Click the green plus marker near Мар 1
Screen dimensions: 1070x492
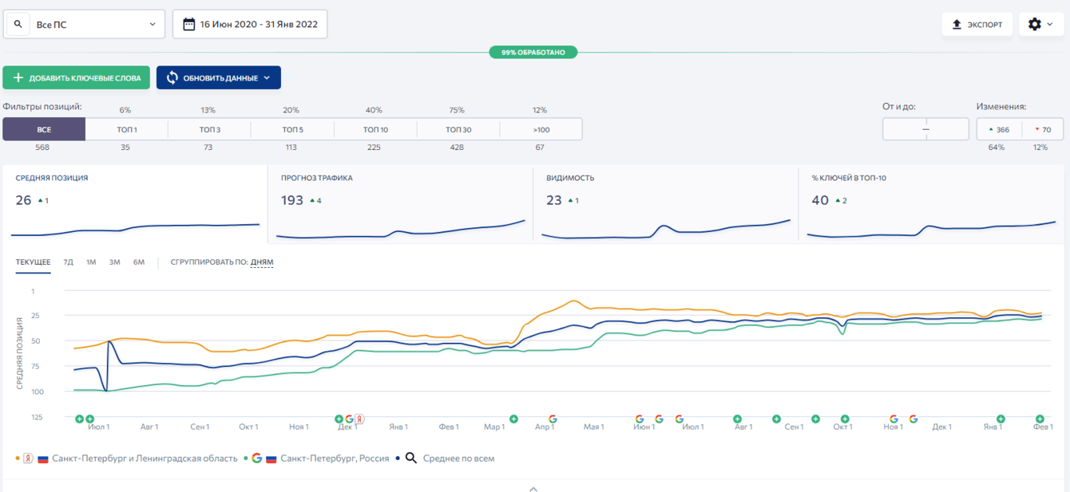[x=513, y=419]
